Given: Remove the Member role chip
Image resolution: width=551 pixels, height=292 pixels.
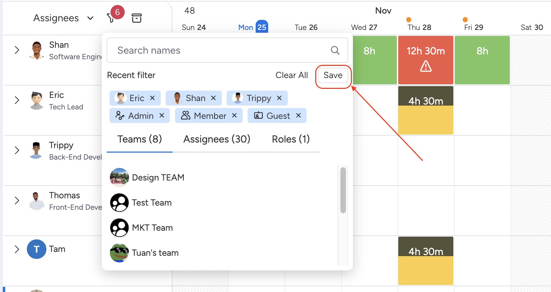Looking at the screenshot, I should click(x=234, y=116).
